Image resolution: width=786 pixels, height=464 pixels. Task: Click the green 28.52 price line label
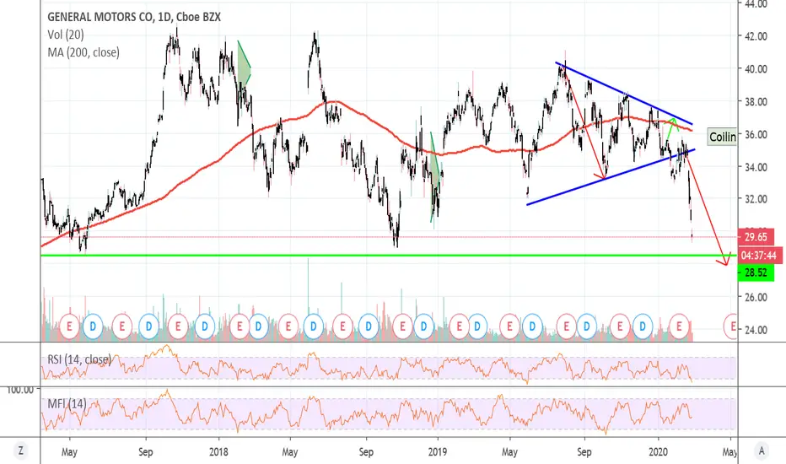pyautogui.click(x=756, y=272)
